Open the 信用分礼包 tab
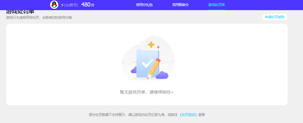The image size is (303, 123). point(144,5)
